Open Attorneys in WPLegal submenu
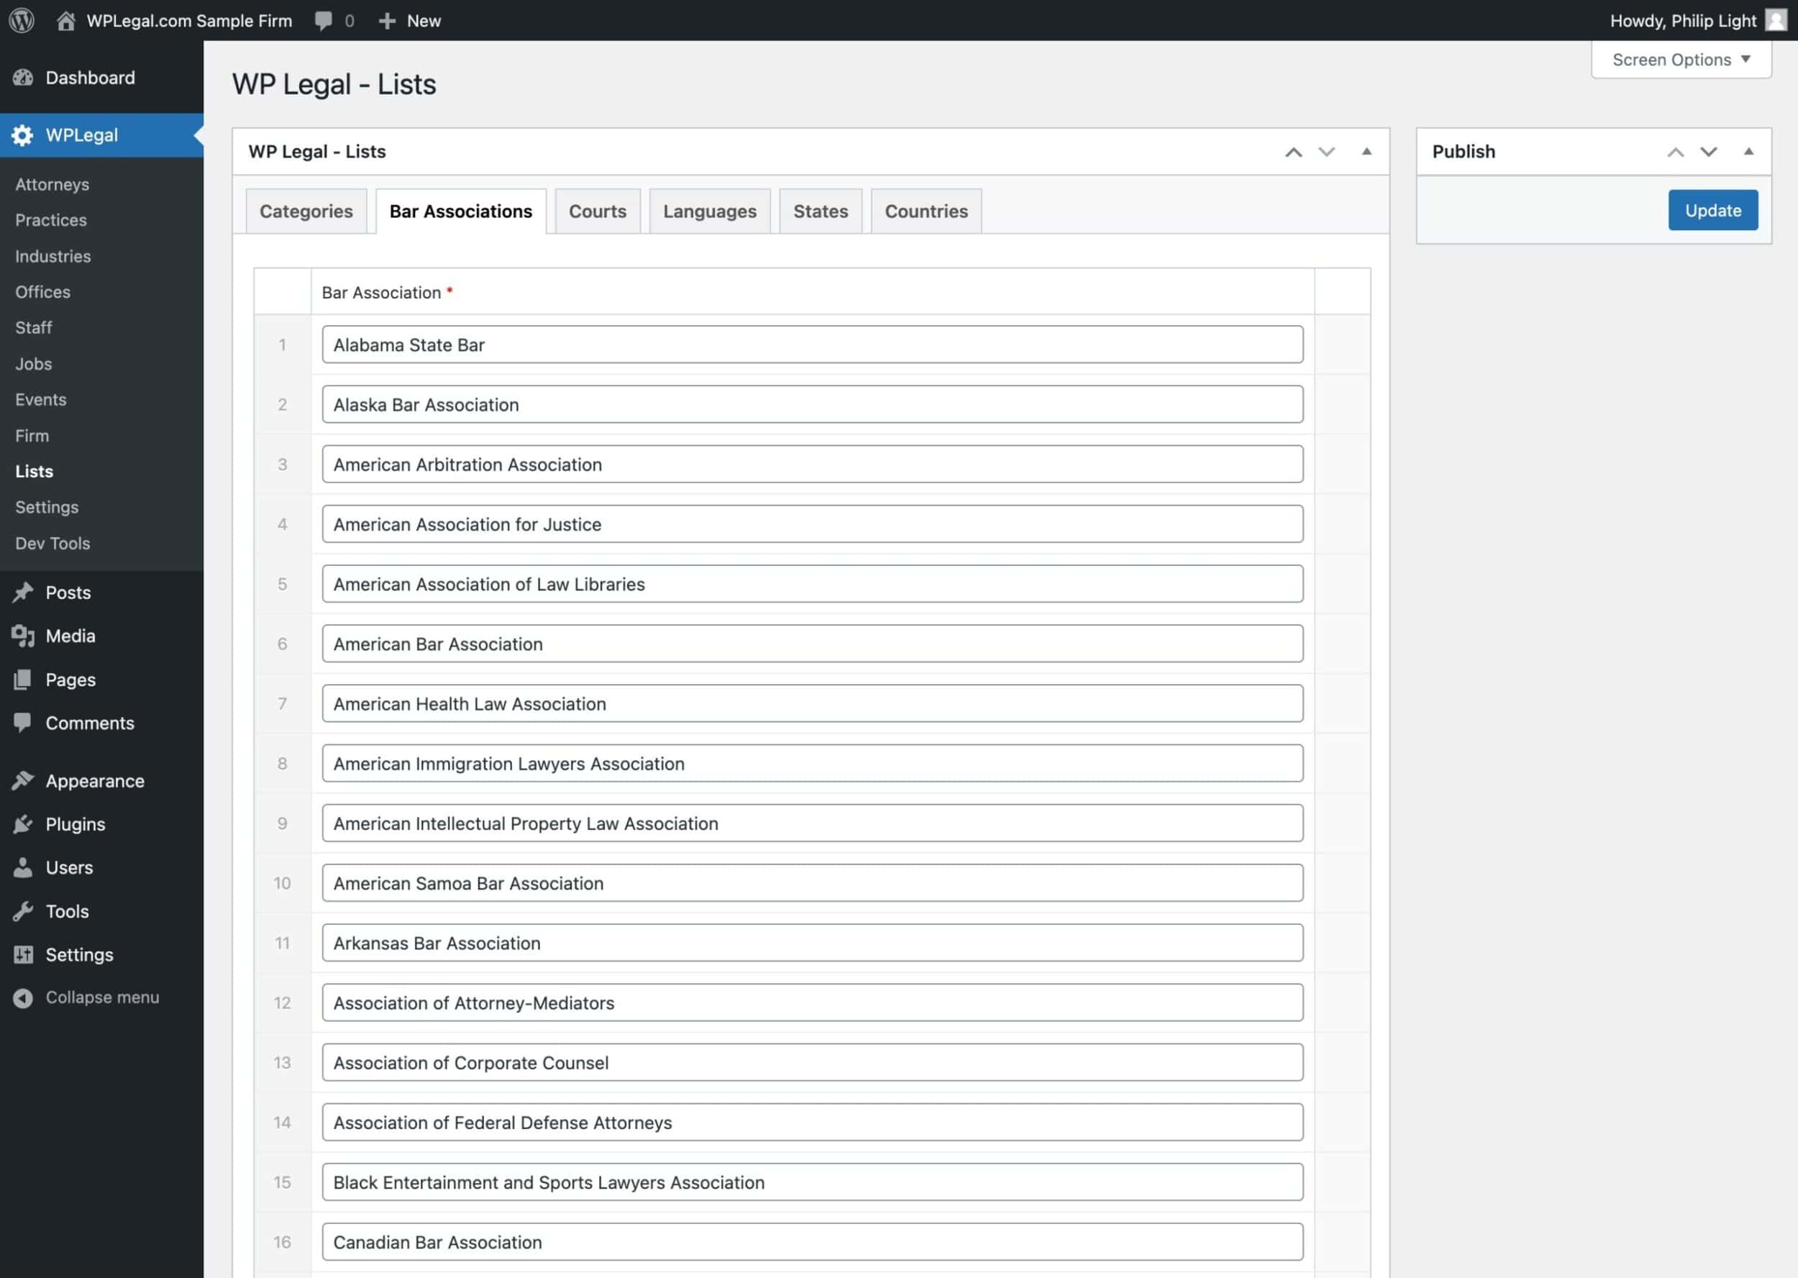Viewport: 1798px width, 1278px height. point(52,184)
